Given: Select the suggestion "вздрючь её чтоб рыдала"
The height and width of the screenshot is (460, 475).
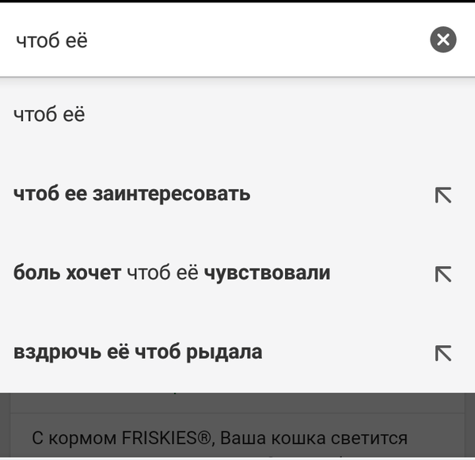Looking at the screenshot, I should (138, 352).
